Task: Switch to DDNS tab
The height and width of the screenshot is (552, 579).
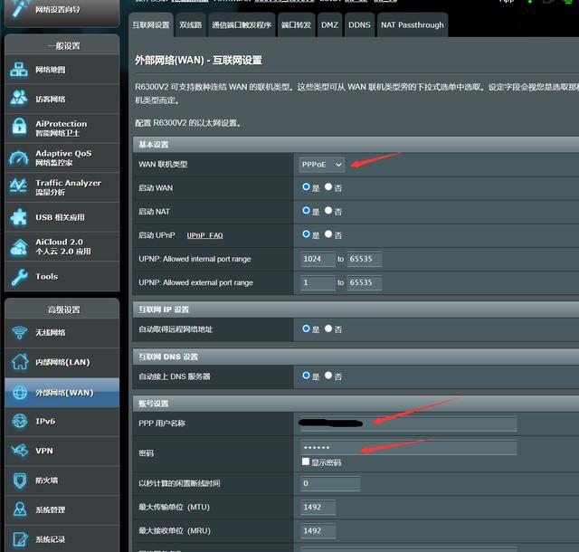Action: 359,25
